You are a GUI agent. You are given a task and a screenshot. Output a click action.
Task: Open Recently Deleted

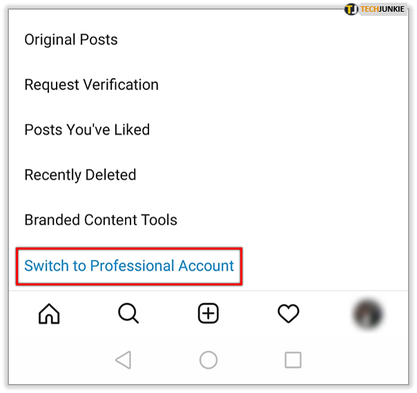tap(80, 175)
